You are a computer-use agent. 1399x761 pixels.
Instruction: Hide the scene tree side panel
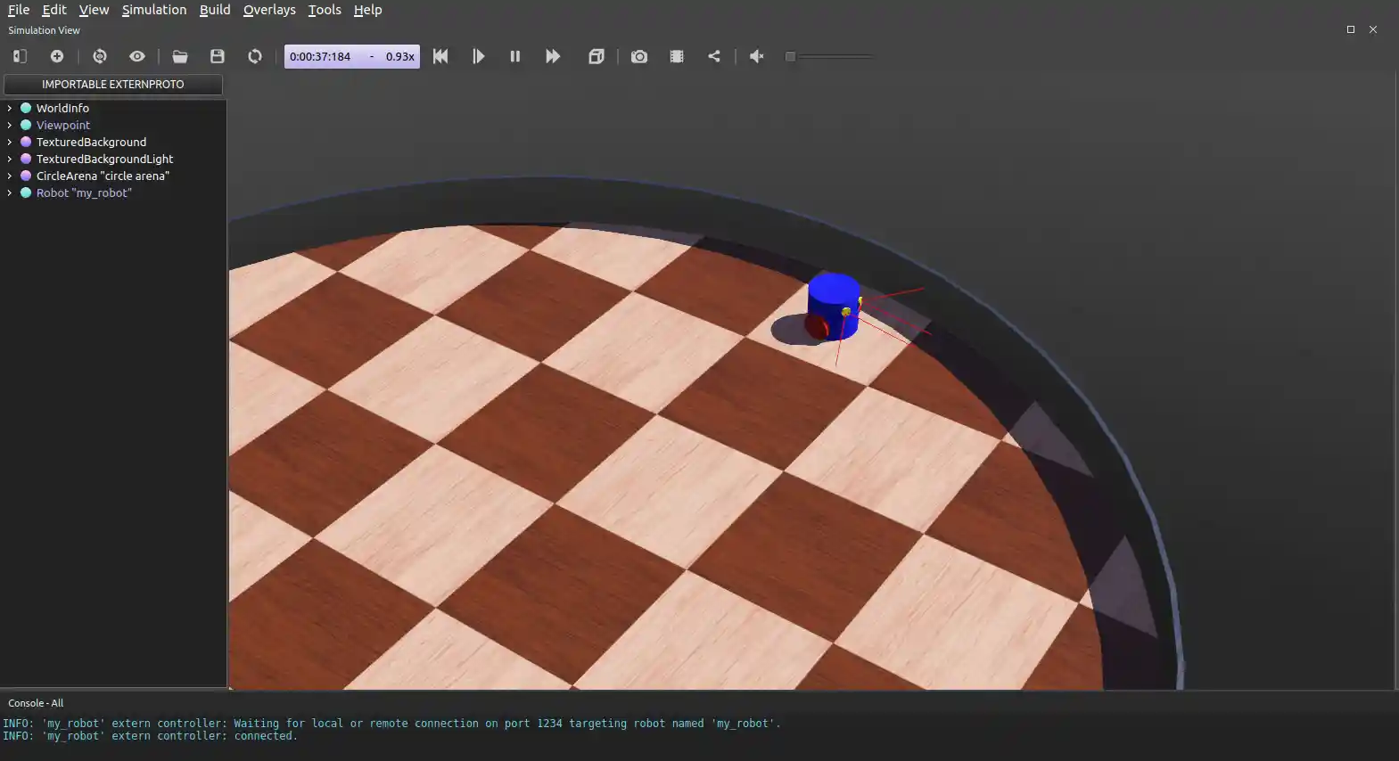click(20, 56)
